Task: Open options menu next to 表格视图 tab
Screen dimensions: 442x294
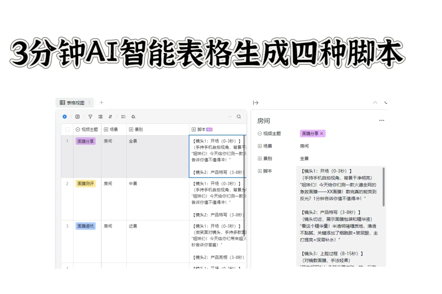Action: (x=89, y=103)
